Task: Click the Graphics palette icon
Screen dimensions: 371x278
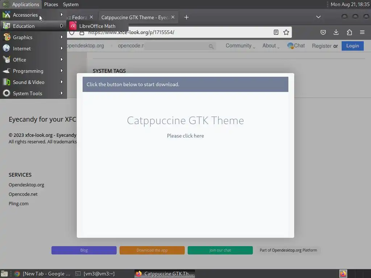Action: pos(7,37)
